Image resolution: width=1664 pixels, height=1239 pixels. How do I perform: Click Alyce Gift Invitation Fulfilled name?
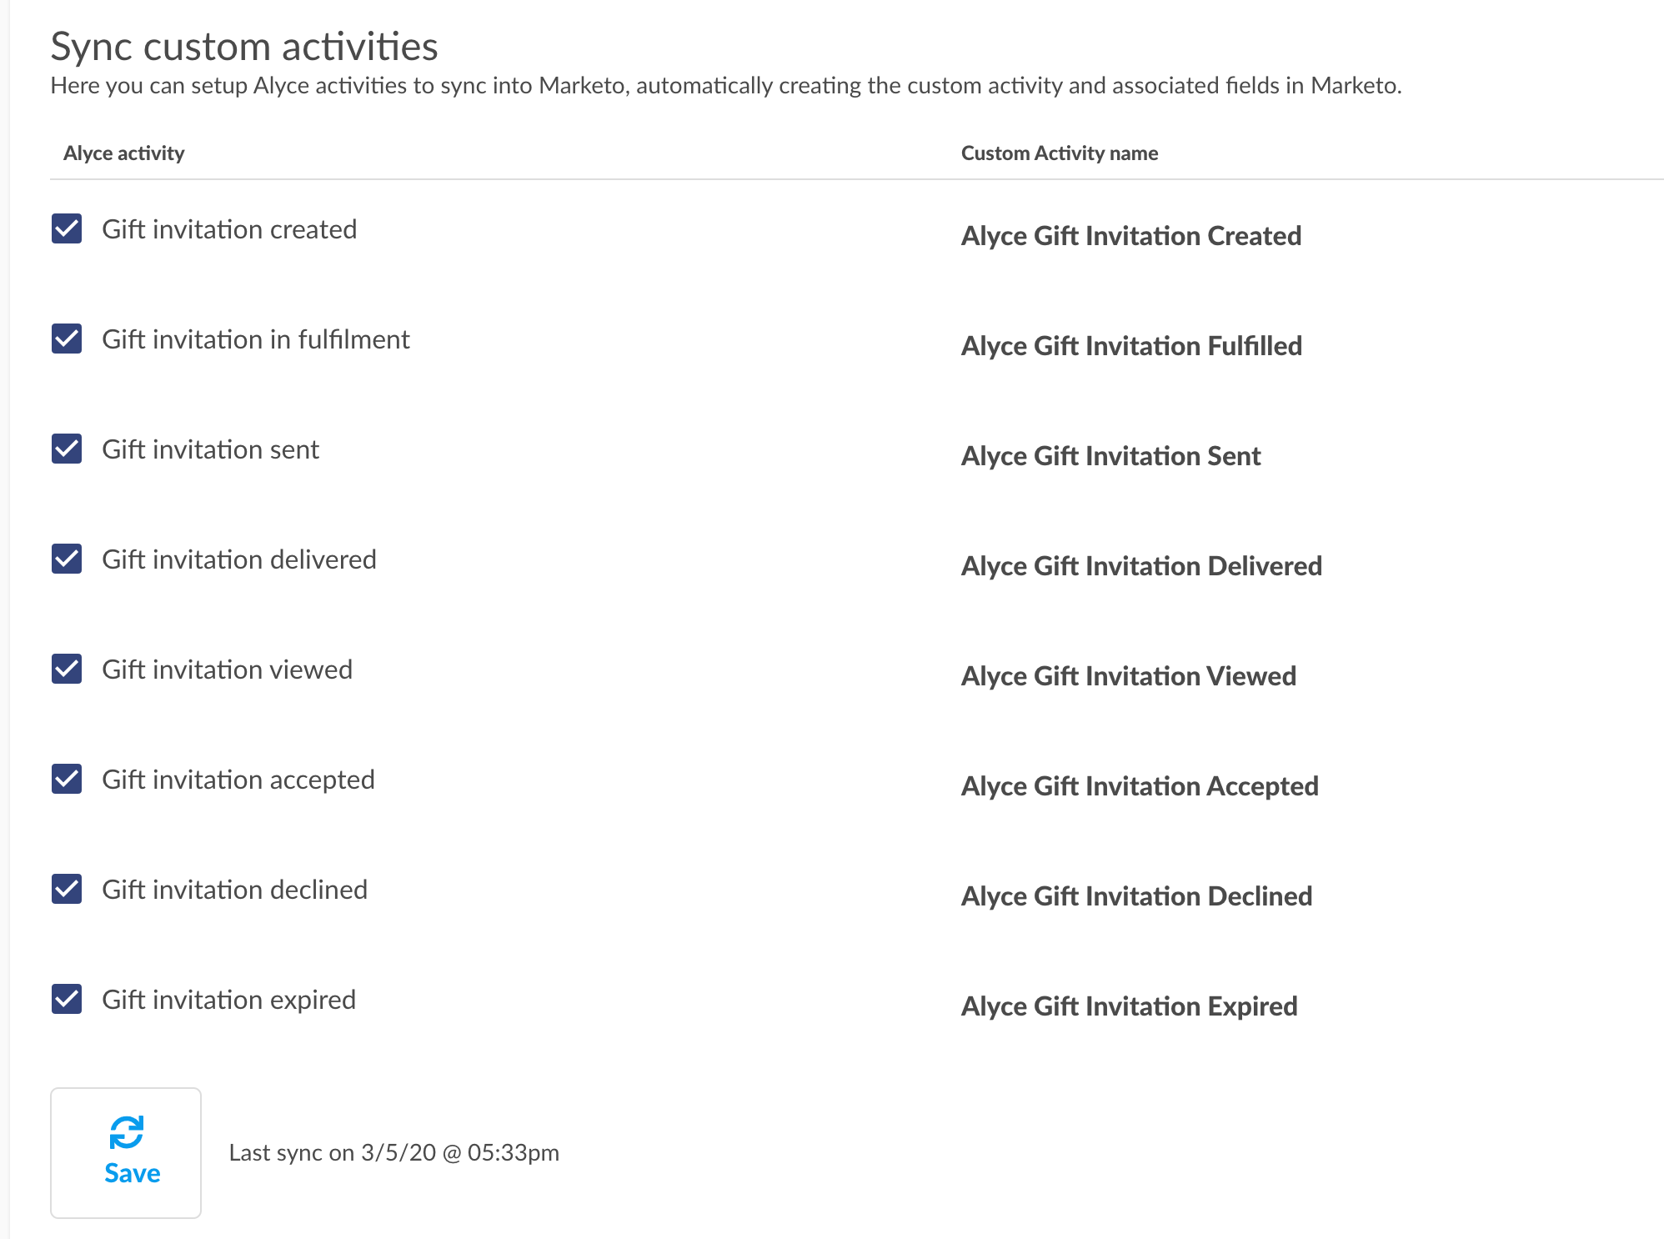[x=1131, y=346]
